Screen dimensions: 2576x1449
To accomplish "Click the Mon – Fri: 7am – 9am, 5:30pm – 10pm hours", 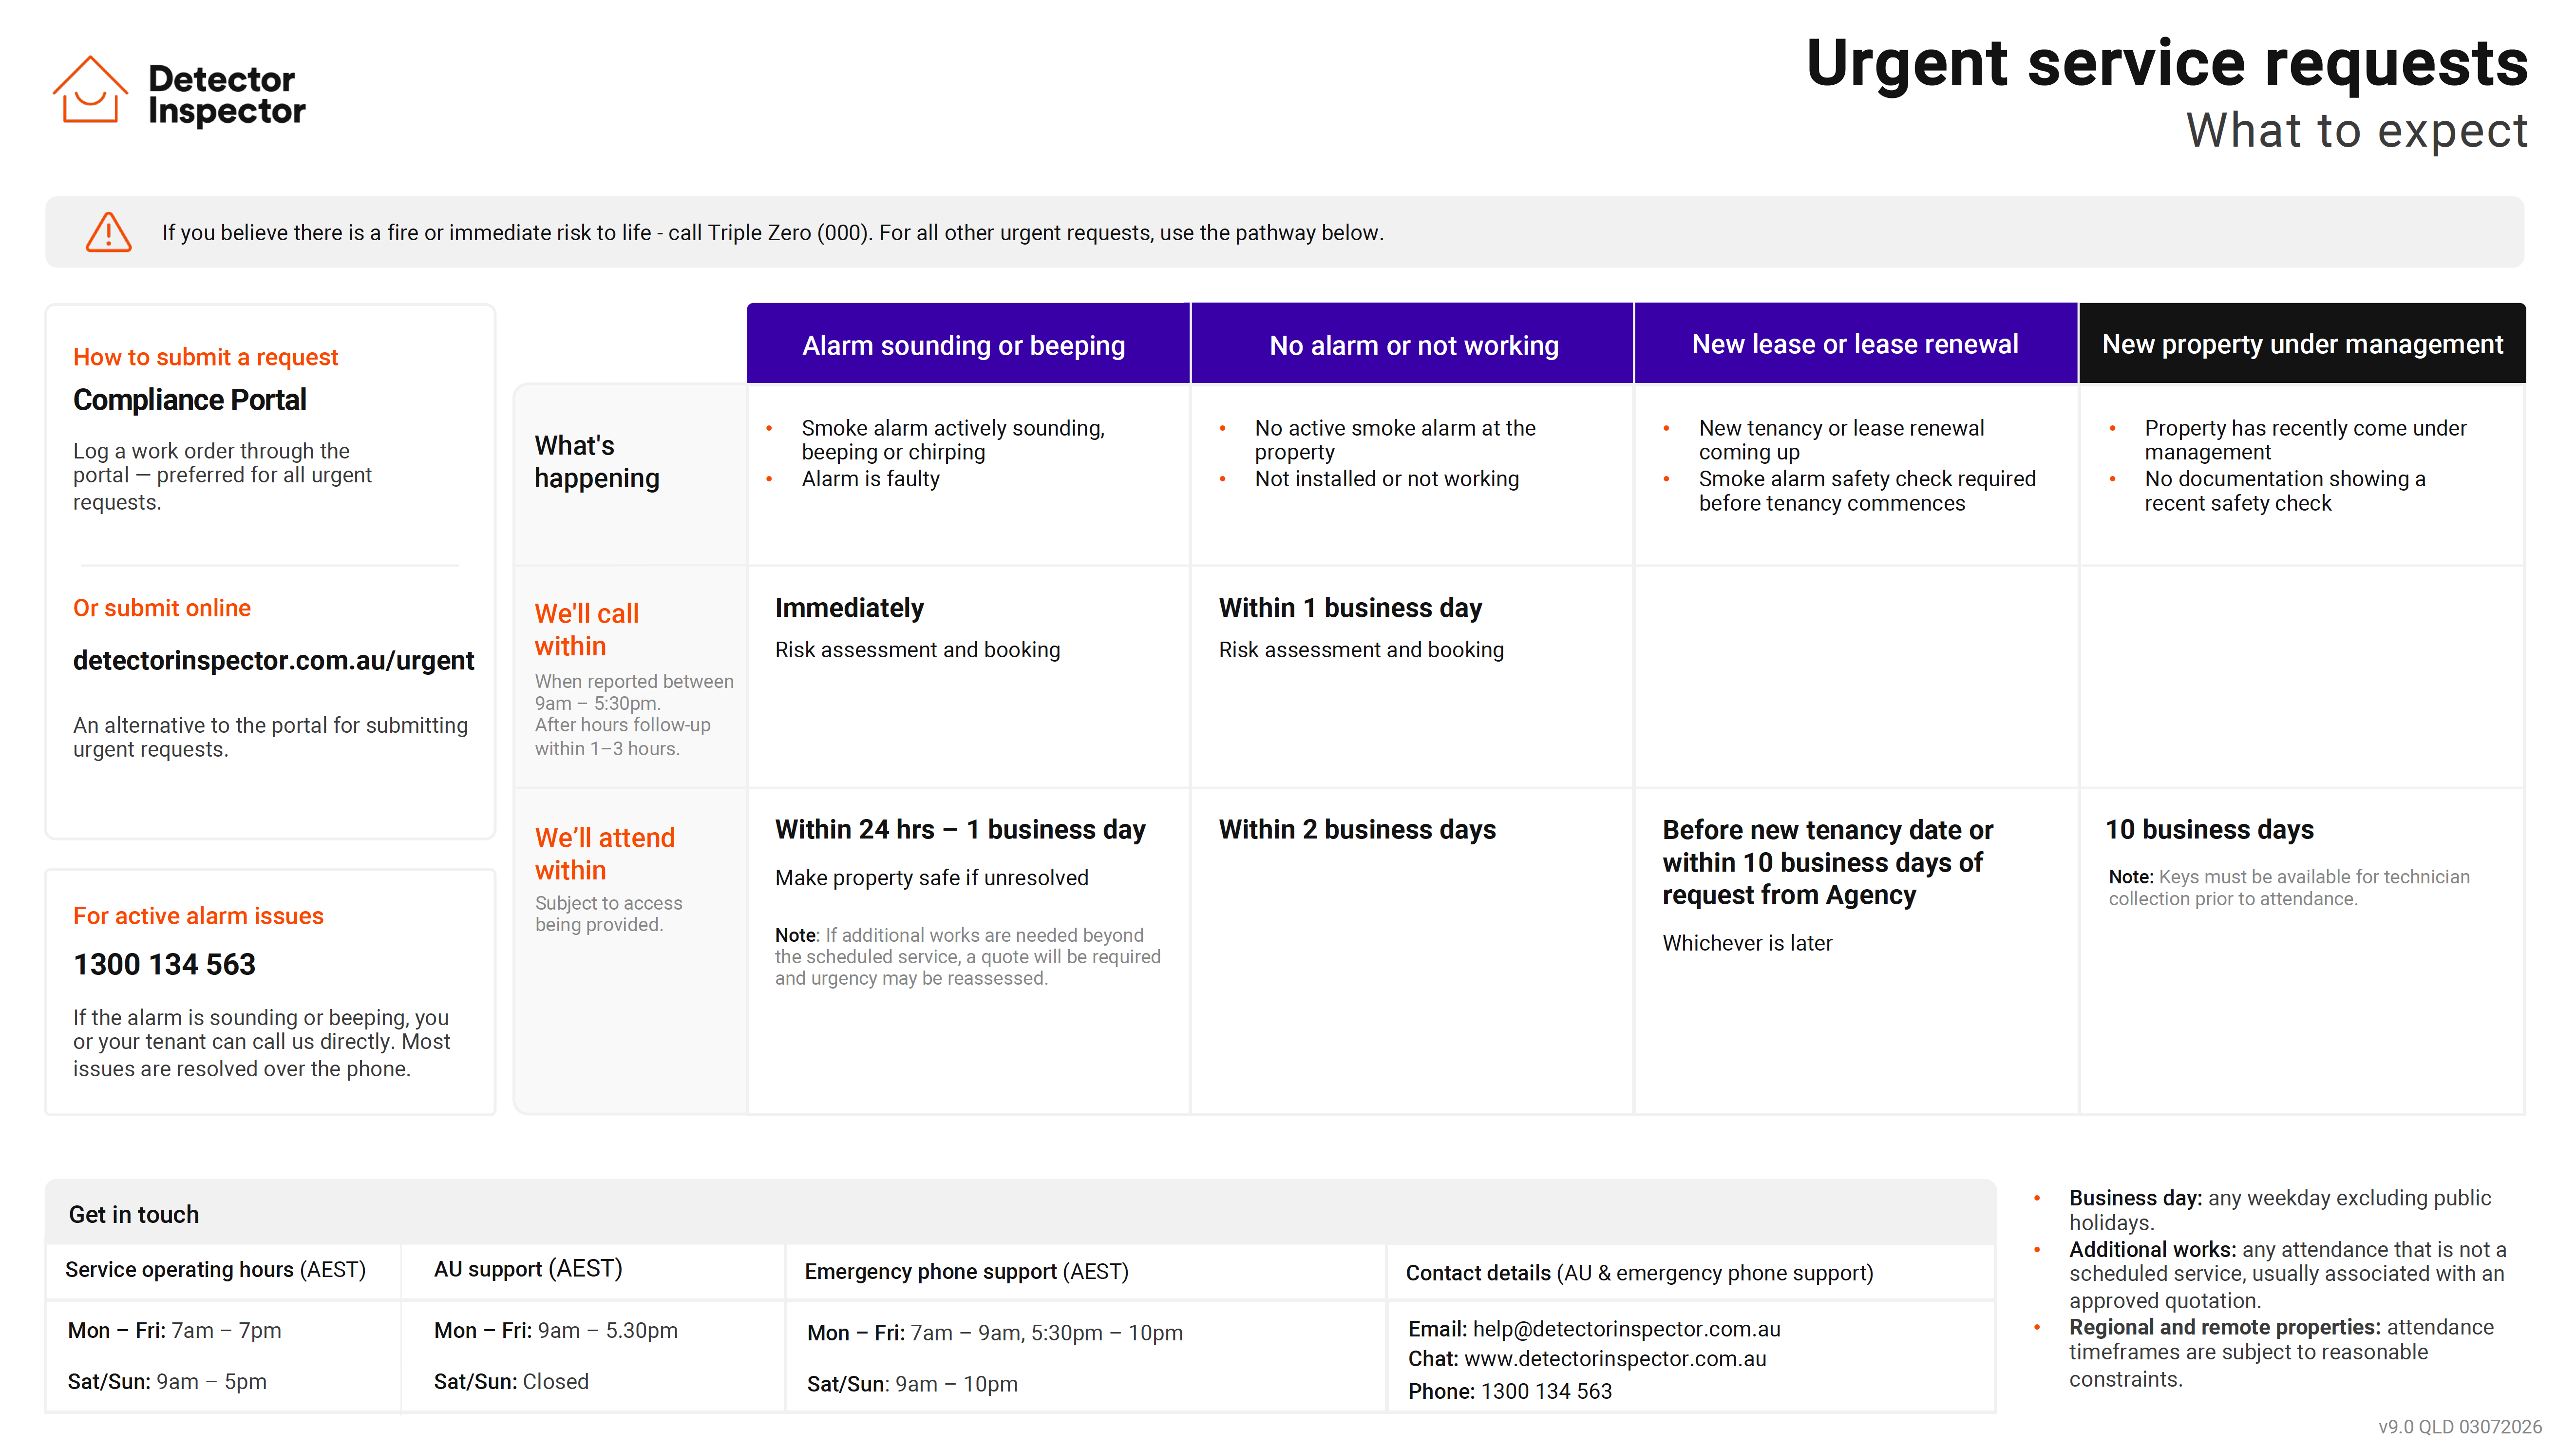I will pyautogui.click(x=995, y=1333).
